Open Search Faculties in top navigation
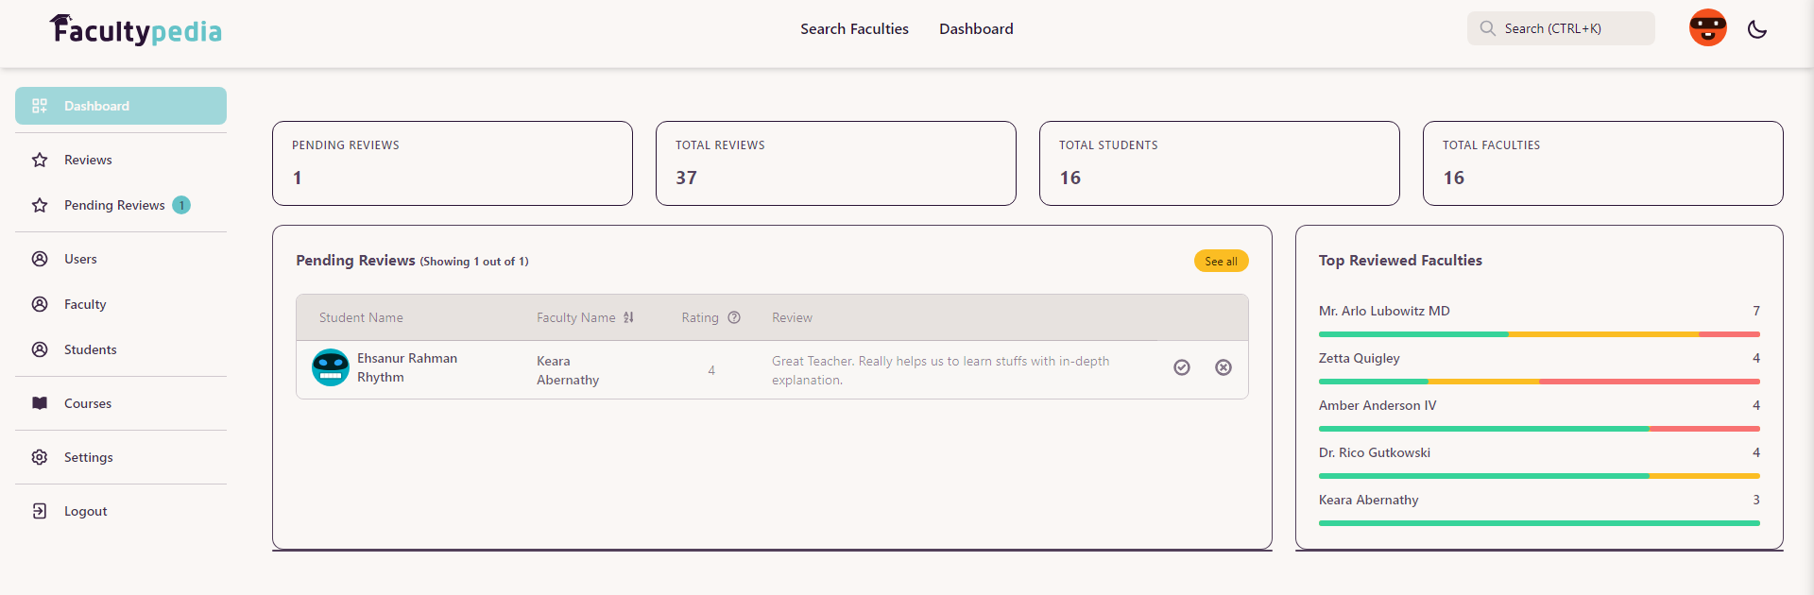The width and height of the screenshot is (1814, 595). click(x=854, y=29)
